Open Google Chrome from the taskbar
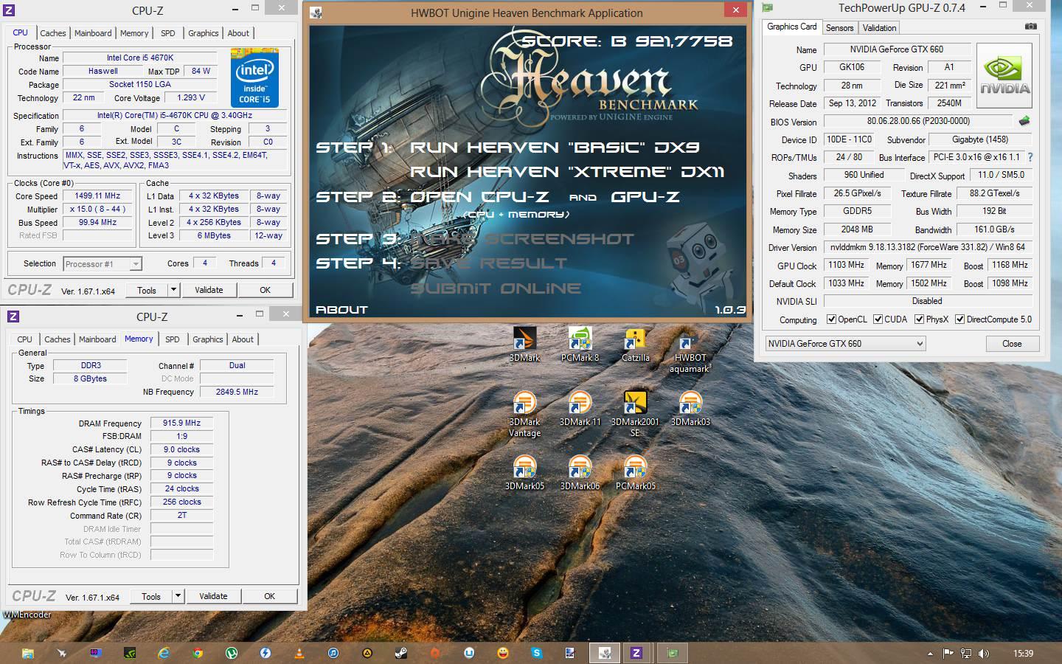This screenshot has height=664, width=1062. pos(197,653)
